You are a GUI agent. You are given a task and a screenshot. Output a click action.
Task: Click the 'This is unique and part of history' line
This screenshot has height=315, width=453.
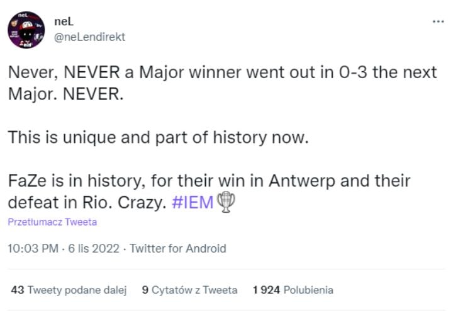pos(157,138)
